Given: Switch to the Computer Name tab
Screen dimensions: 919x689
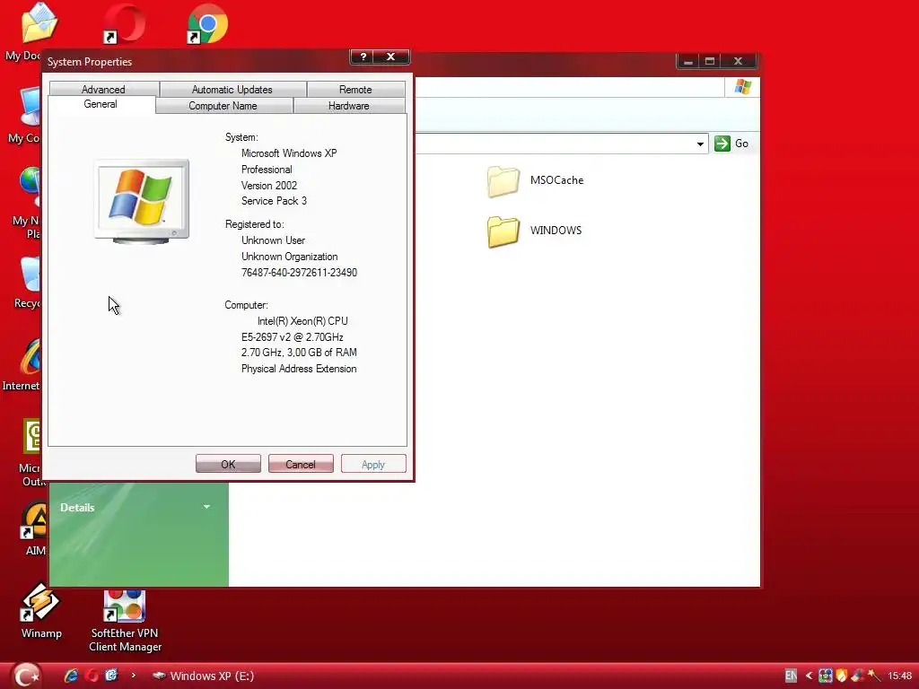Looking at the screenshot, I should (x=223, y=106).
